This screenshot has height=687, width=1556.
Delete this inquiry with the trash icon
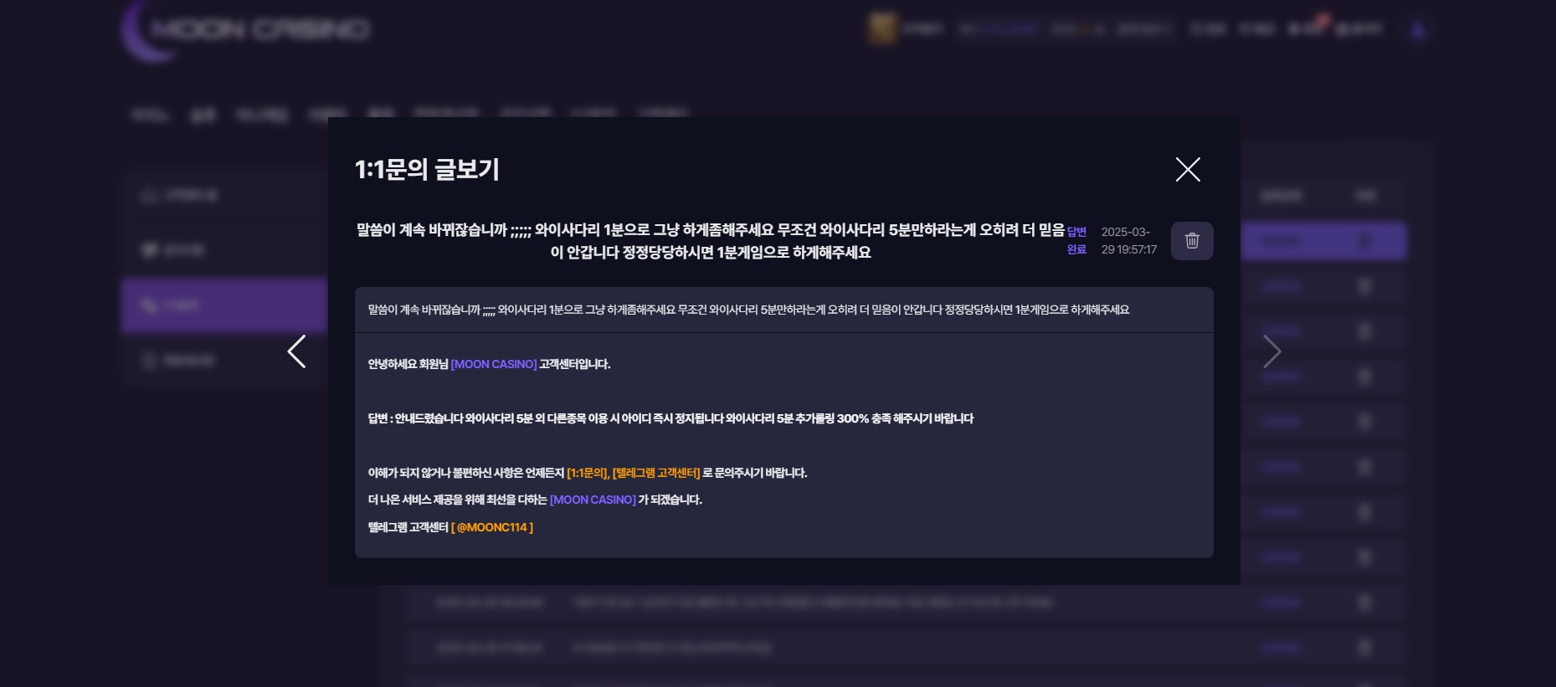(x=1192, y=241)
